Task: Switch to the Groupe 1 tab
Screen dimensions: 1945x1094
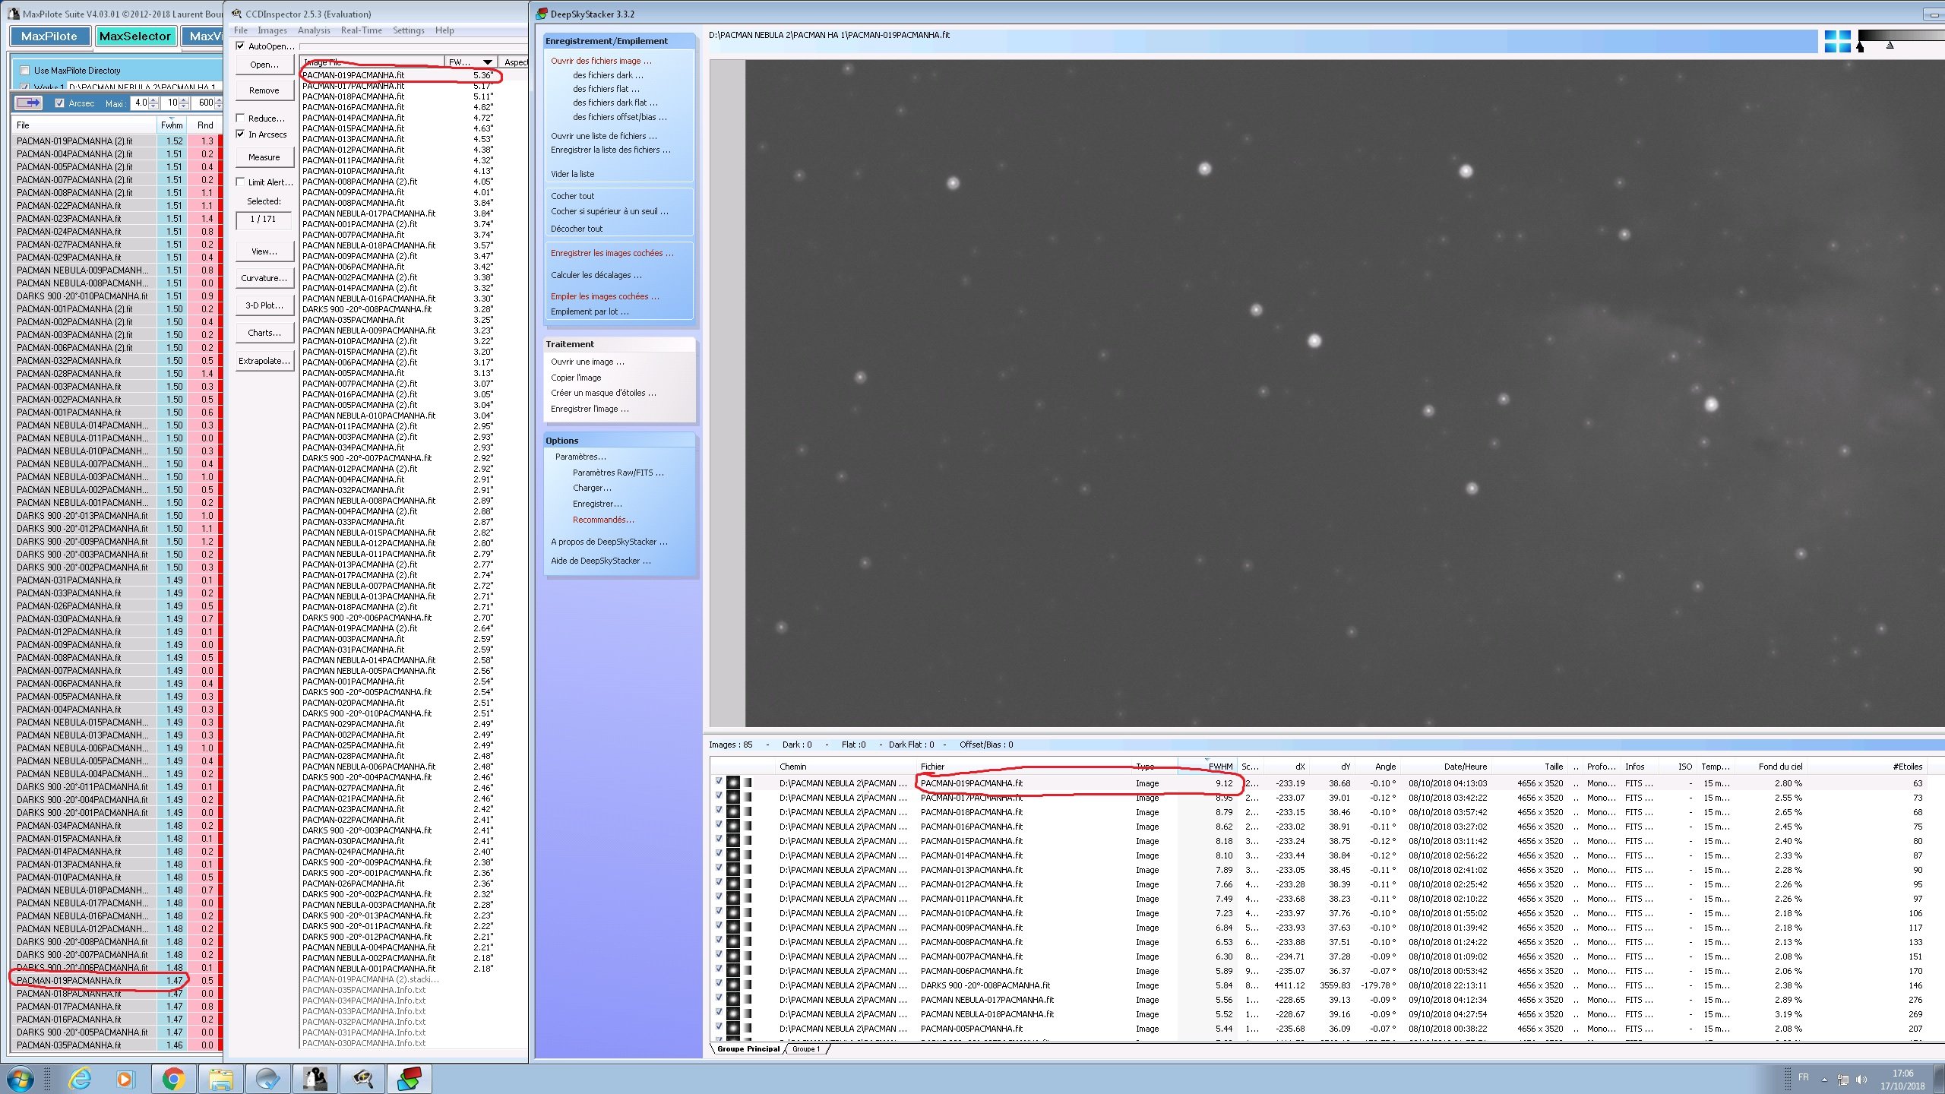Action: click(805, 1049)
